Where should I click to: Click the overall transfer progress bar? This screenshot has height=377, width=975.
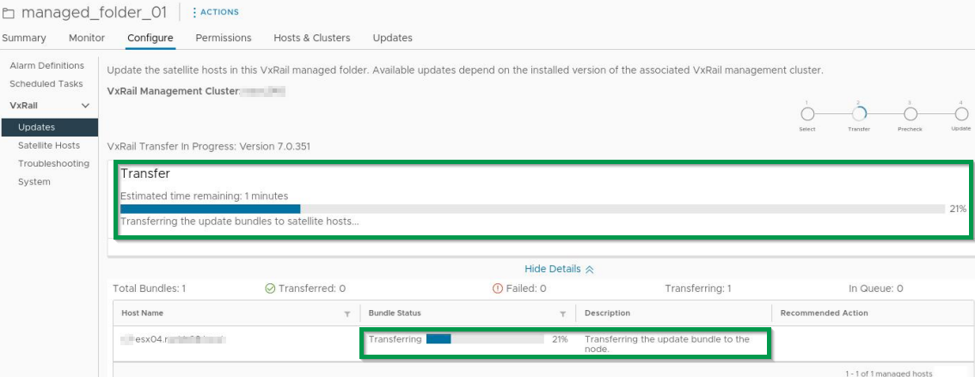click(x=532, y=209)
